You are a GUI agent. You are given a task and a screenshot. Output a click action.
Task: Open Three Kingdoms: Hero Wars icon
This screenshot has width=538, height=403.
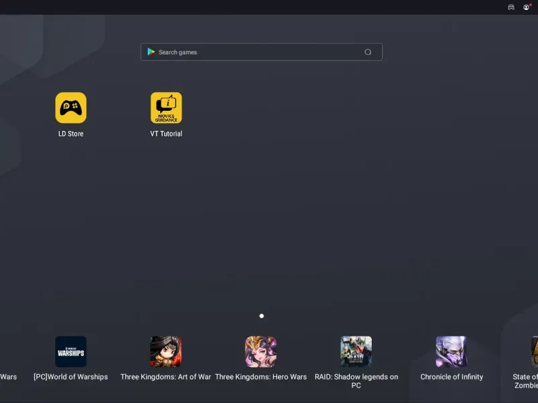261,351
